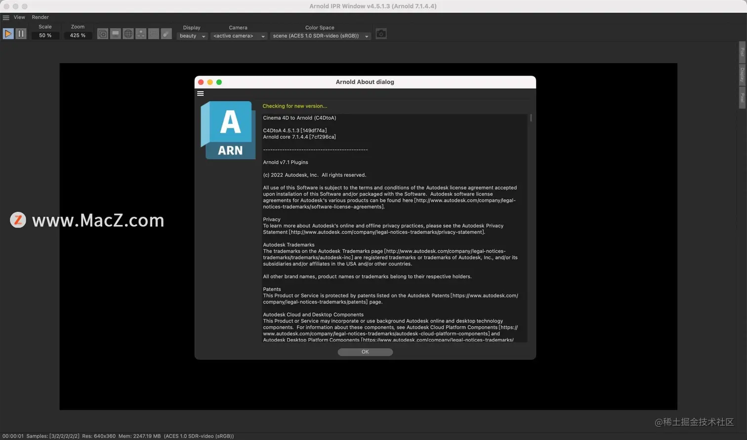Screen dimensions: 747x440
Task: Open the View menu
Action: (x=19, y=17)
